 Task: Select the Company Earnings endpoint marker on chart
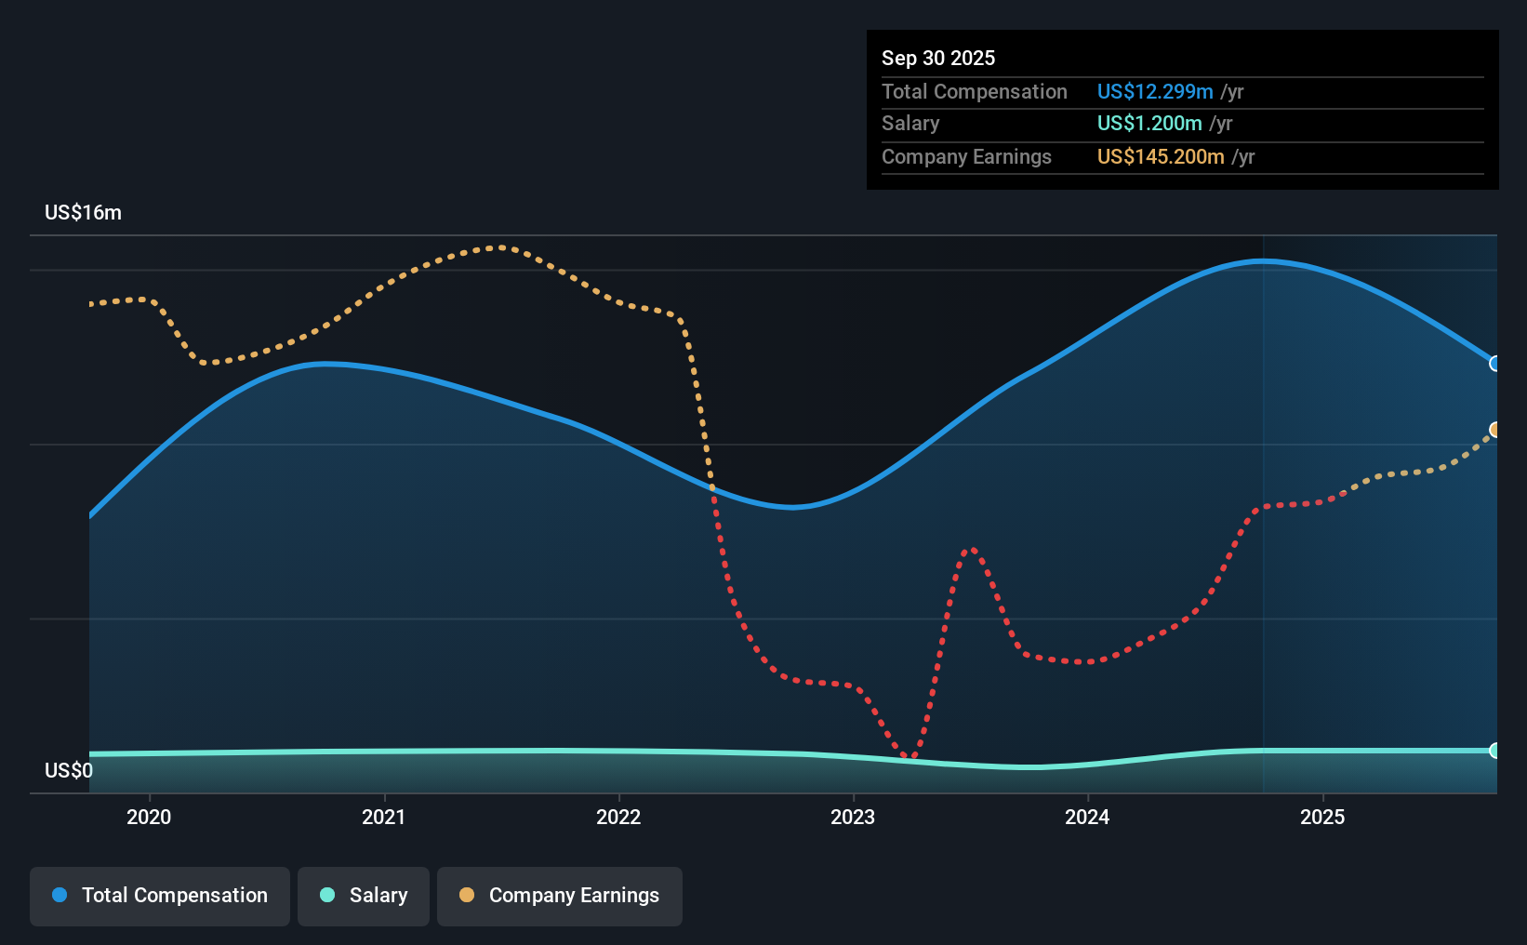(1494, 430)
